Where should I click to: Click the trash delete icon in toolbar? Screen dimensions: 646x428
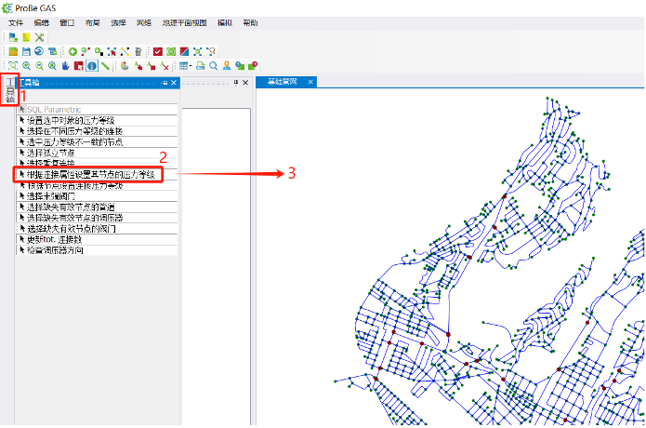[x=138, y=51]
